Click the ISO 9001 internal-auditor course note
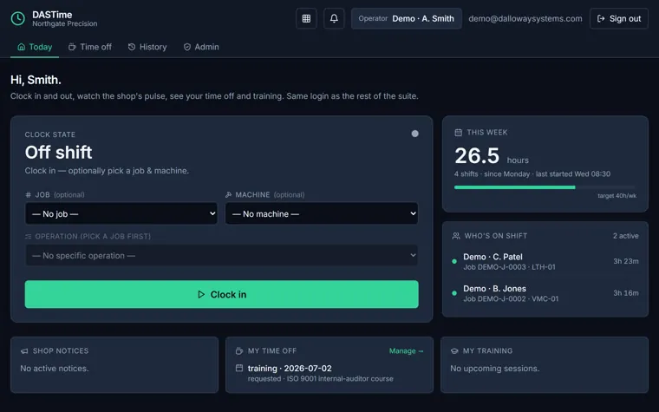The image size is (659, 412). click(x=340, y=379)
